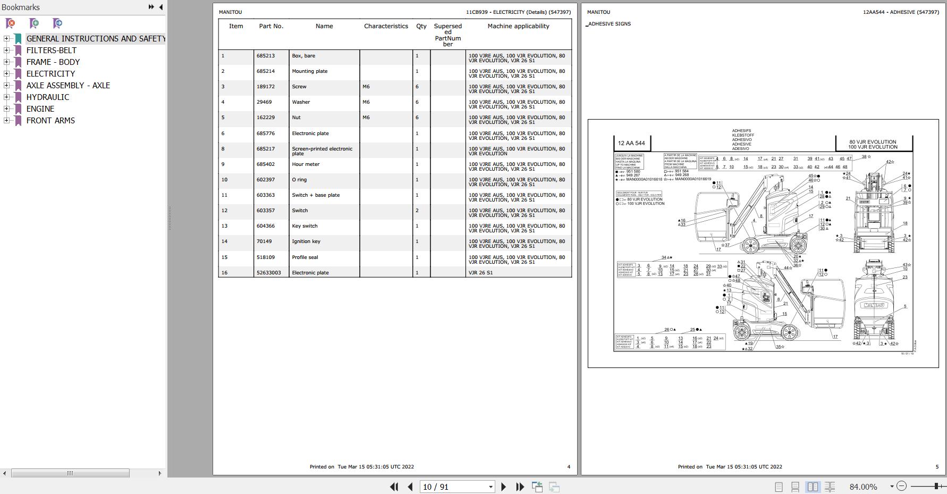
Task: Go to the first page
Action: coord(394,487)
